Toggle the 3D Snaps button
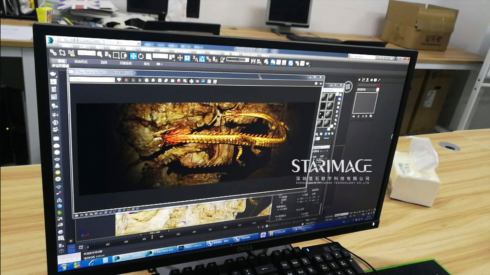Viewport: 490px width, 275px height. pyautogui.click(x=195, y=58)
